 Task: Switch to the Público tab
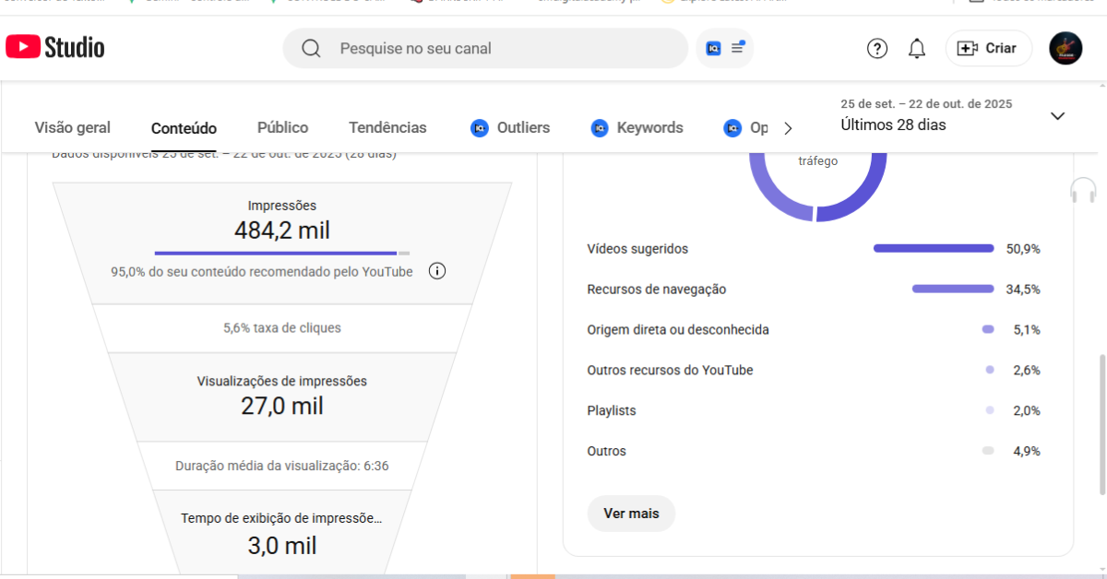282,128
